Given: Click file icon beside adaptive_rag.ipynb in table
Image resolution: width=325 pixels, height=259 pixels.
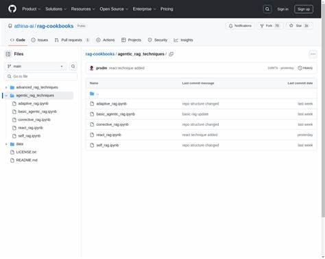Looking at the screenshot, I should coord(92,104).
